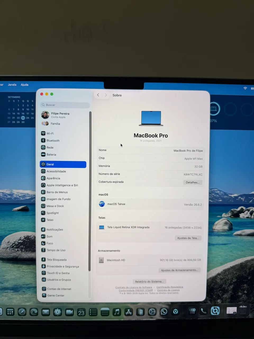Open the Ajuda menu
The height and width of the screenshot is (339, 254).
click(x=25, y=85)
